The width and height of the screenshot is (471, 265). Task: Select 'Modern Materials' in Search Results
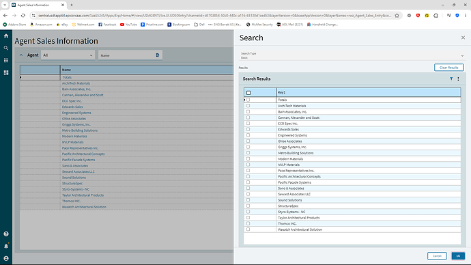(290, 158)
